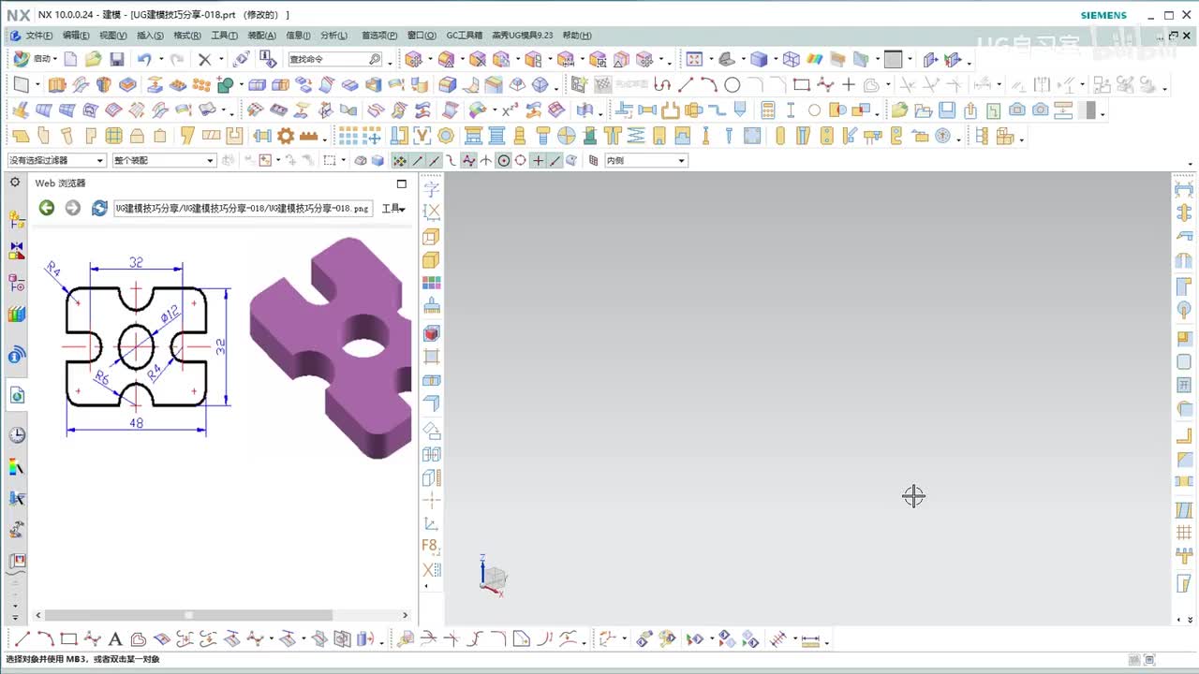Image resolution: width=1199 pixels, height=674 pixels.
Task: Open the selection filter dropdown
Action: (x=57, y=161)
